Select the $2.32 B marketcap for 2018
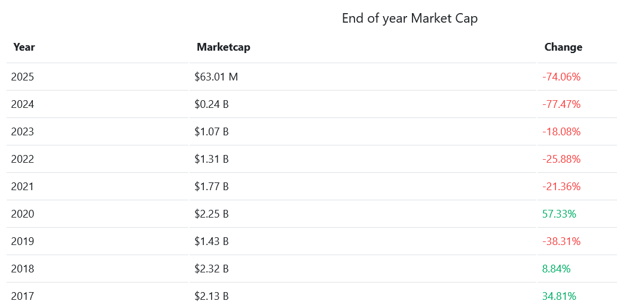Viewport: 617px width, 307px height. click(212, 269)
